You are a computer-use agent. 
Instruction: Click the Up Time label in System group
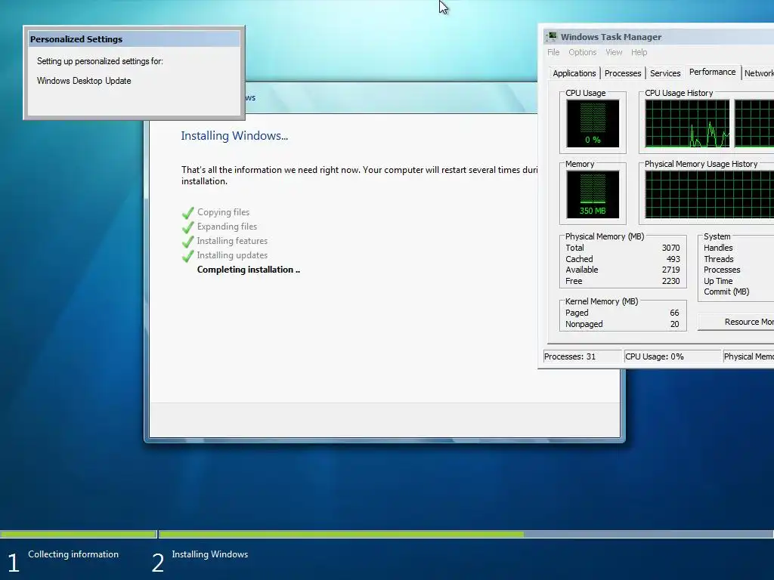(x=718, y=281)
